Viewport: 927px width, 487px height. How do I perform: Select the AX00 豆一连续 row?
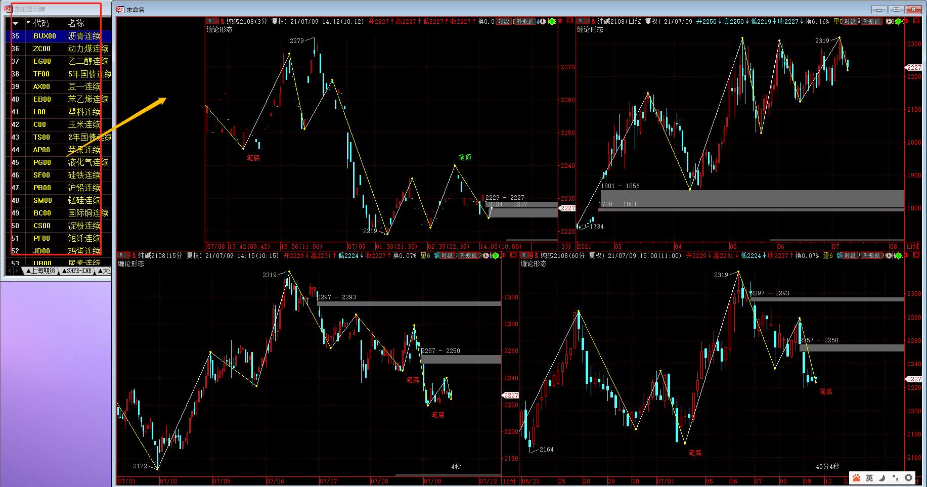pyautogui.click(x=59, y=86)
